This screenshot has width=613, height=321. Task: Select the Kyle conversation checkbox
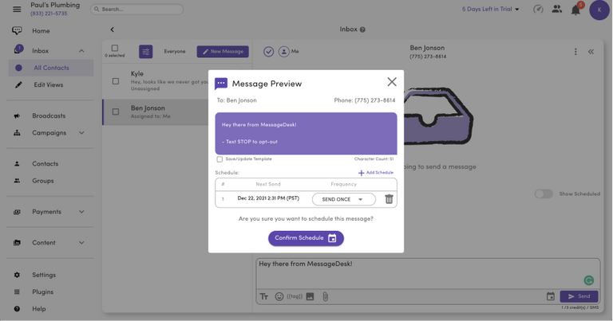[x=116, y=81]
